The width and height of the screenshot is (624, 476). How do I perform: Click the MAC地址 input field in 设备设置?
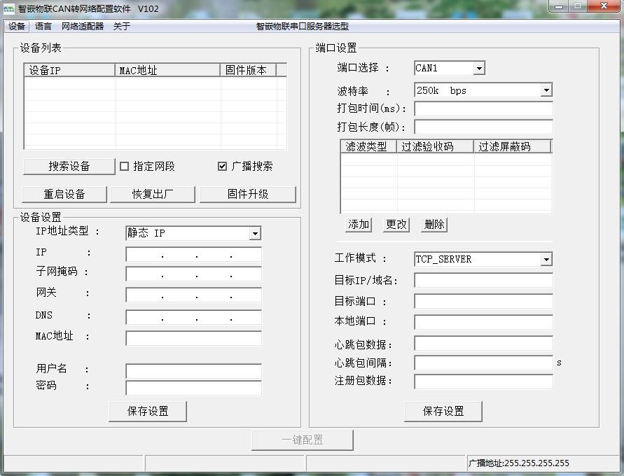pos(193,338)
